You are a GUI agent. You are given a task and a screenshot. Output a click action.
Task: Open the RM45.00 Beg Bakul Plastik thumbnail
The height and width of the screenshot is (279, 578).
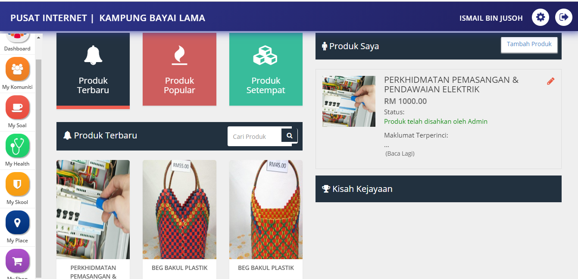click(266, 210)
